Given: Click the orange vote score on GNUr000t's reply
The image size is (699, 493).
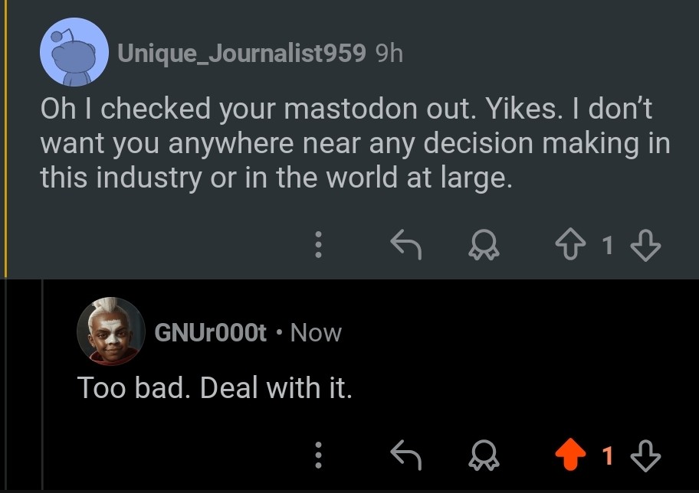Looking at the screenshot, I should click(607, 457).
